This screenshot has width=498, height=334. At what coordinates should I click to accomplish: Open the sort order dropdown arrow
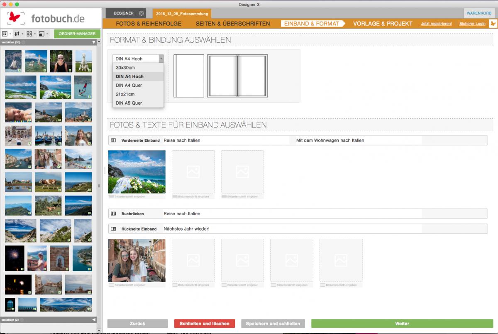tap(22, 34)
